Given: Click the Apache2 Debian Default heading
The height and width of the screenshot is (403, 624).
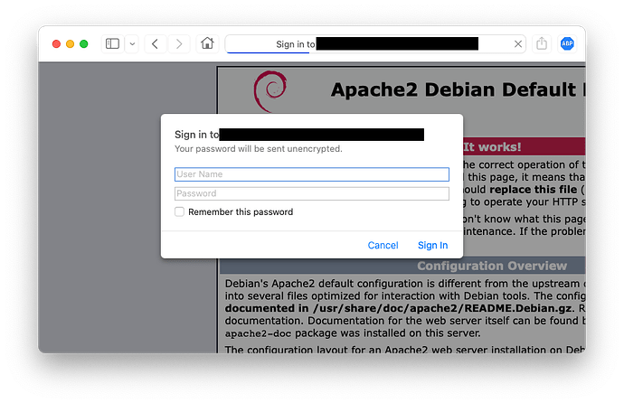Looking at the screenshot, I should (x=458, y=89).
